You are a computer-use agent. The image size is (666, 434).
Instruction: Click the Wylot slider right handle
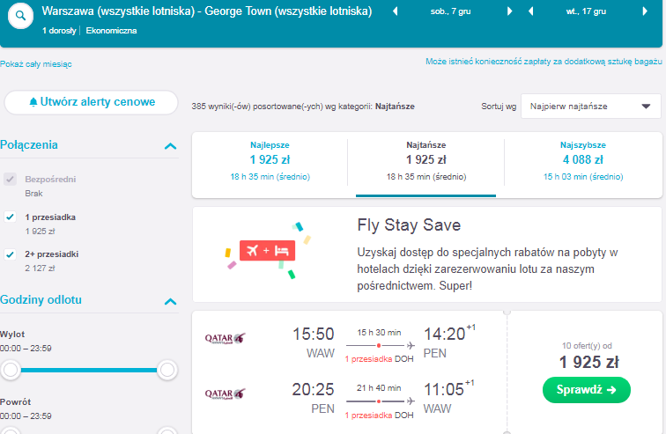point(167,370)
